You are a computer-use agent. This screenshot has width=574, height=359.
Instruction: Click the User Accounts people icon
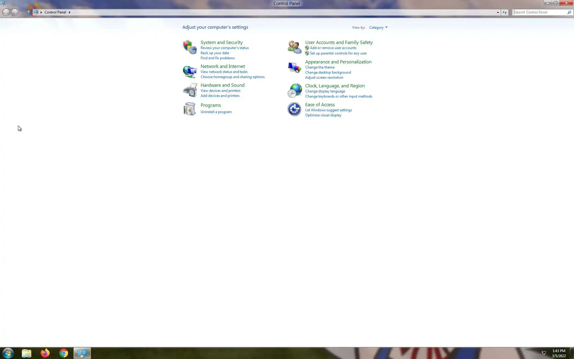point(294,47)
